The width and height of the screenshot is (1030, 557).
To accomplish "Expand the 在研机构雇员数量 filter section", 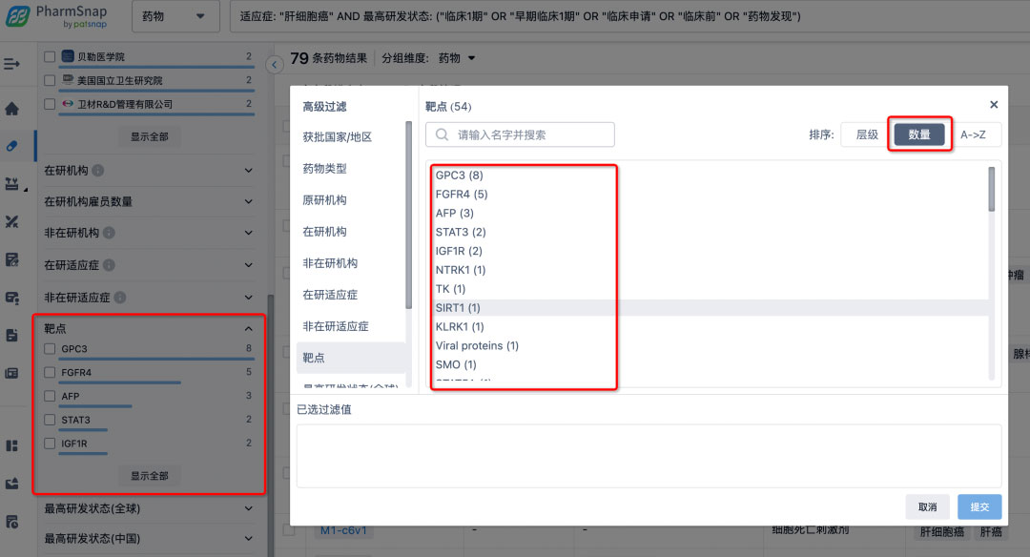I will tap(249, 201).
